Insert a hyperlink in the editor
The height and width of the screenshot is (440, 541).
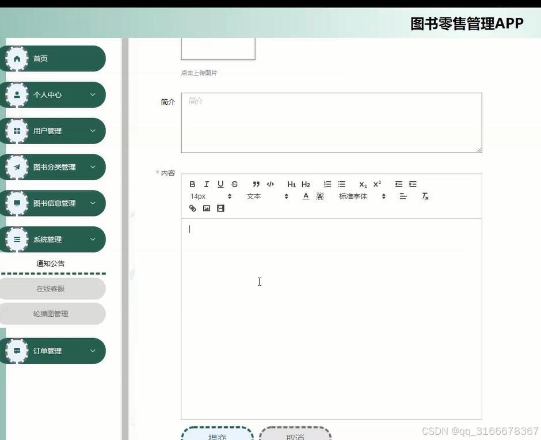[x=193, y=208]
